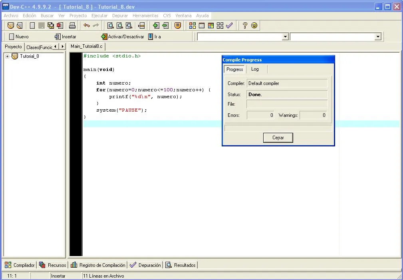Screen dimensions: 403x280
Task: Click the colored squares Compile icon
Action: (192, 26)
